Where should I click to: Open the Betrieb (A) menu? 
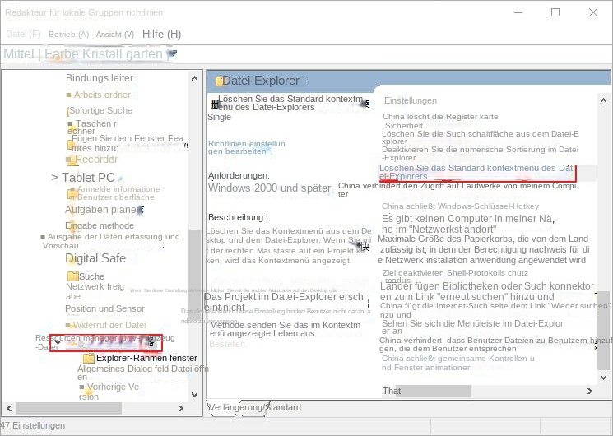point(69,35)
